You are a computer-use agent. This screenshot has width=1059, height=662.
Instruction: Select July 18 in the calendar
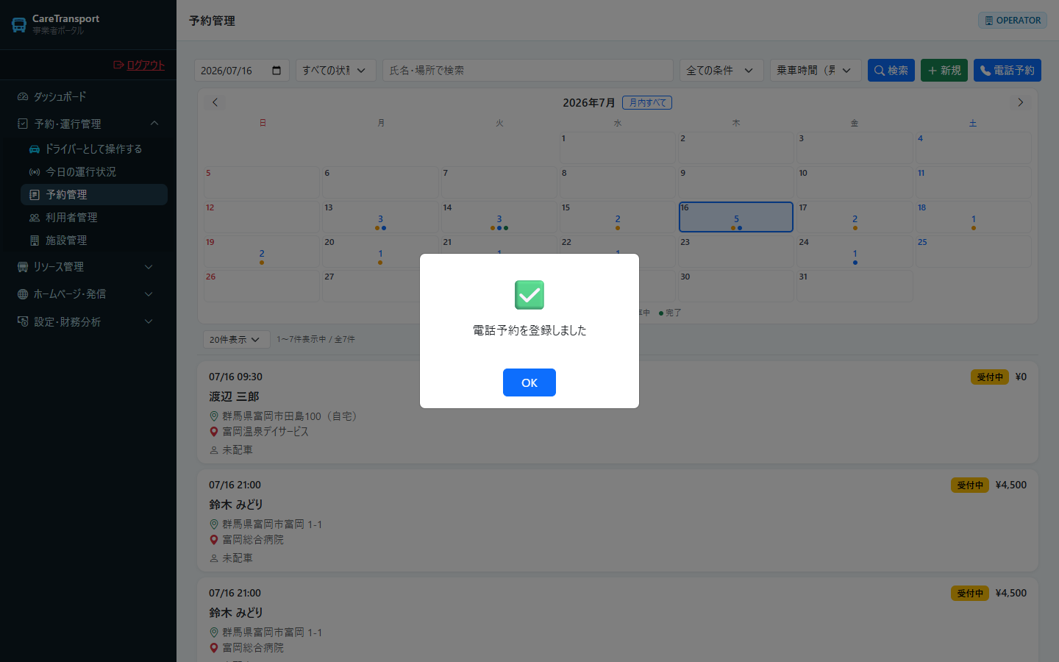973,217
